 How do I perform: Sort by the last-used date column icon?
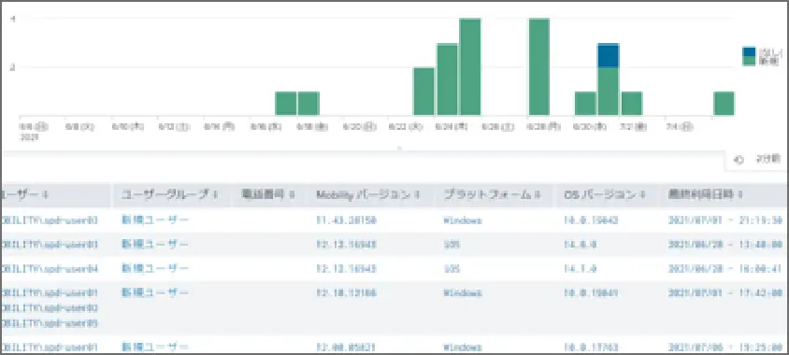740,195
